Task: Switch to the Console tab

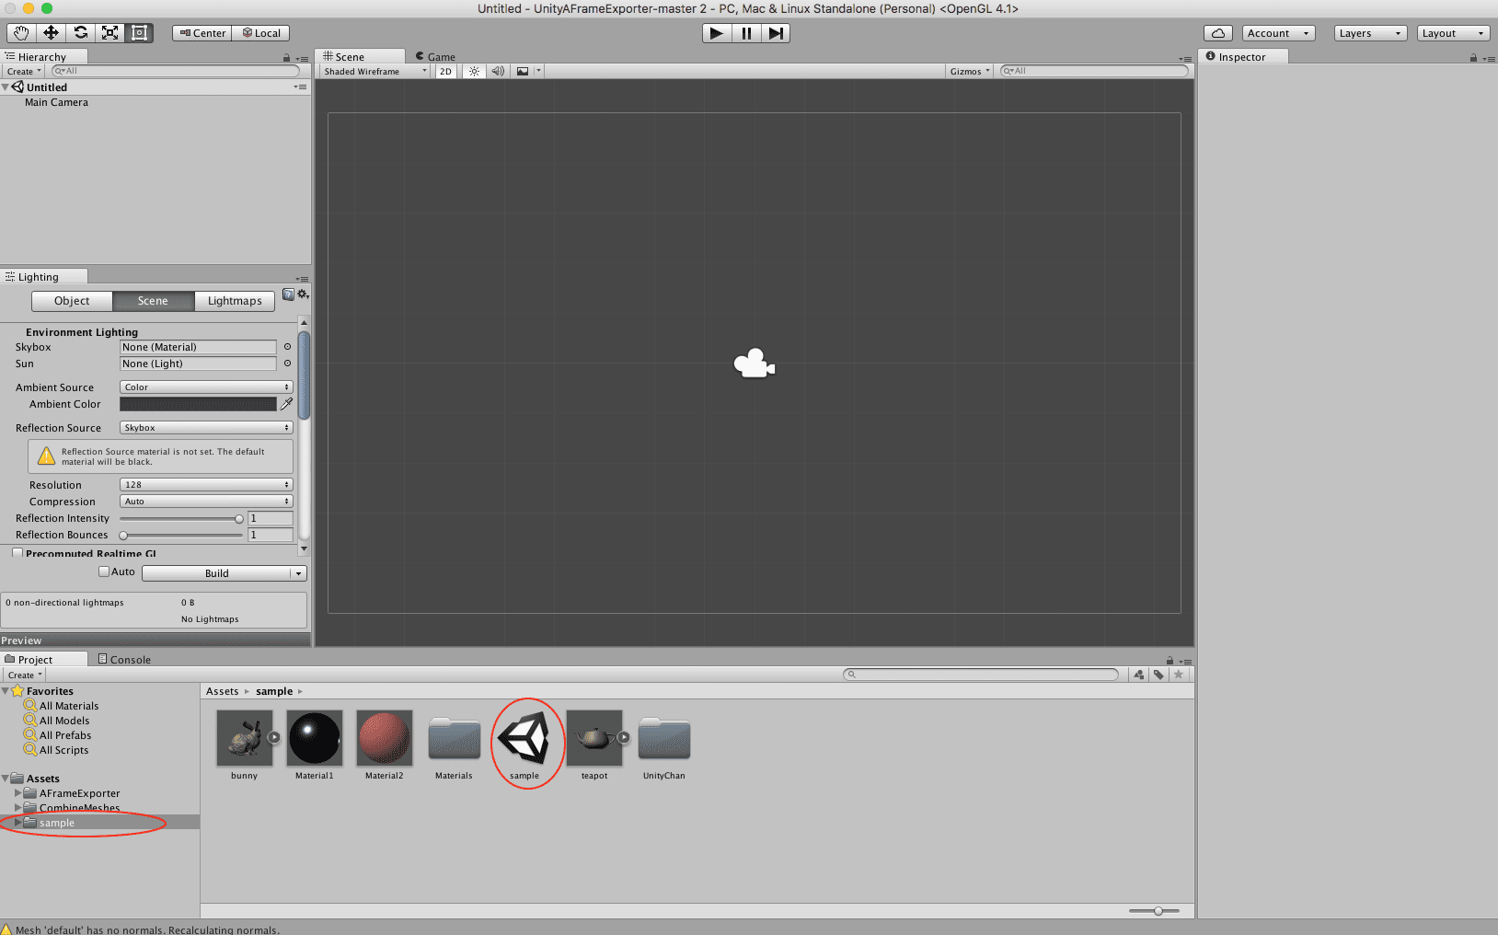Action: pos(124,660)
